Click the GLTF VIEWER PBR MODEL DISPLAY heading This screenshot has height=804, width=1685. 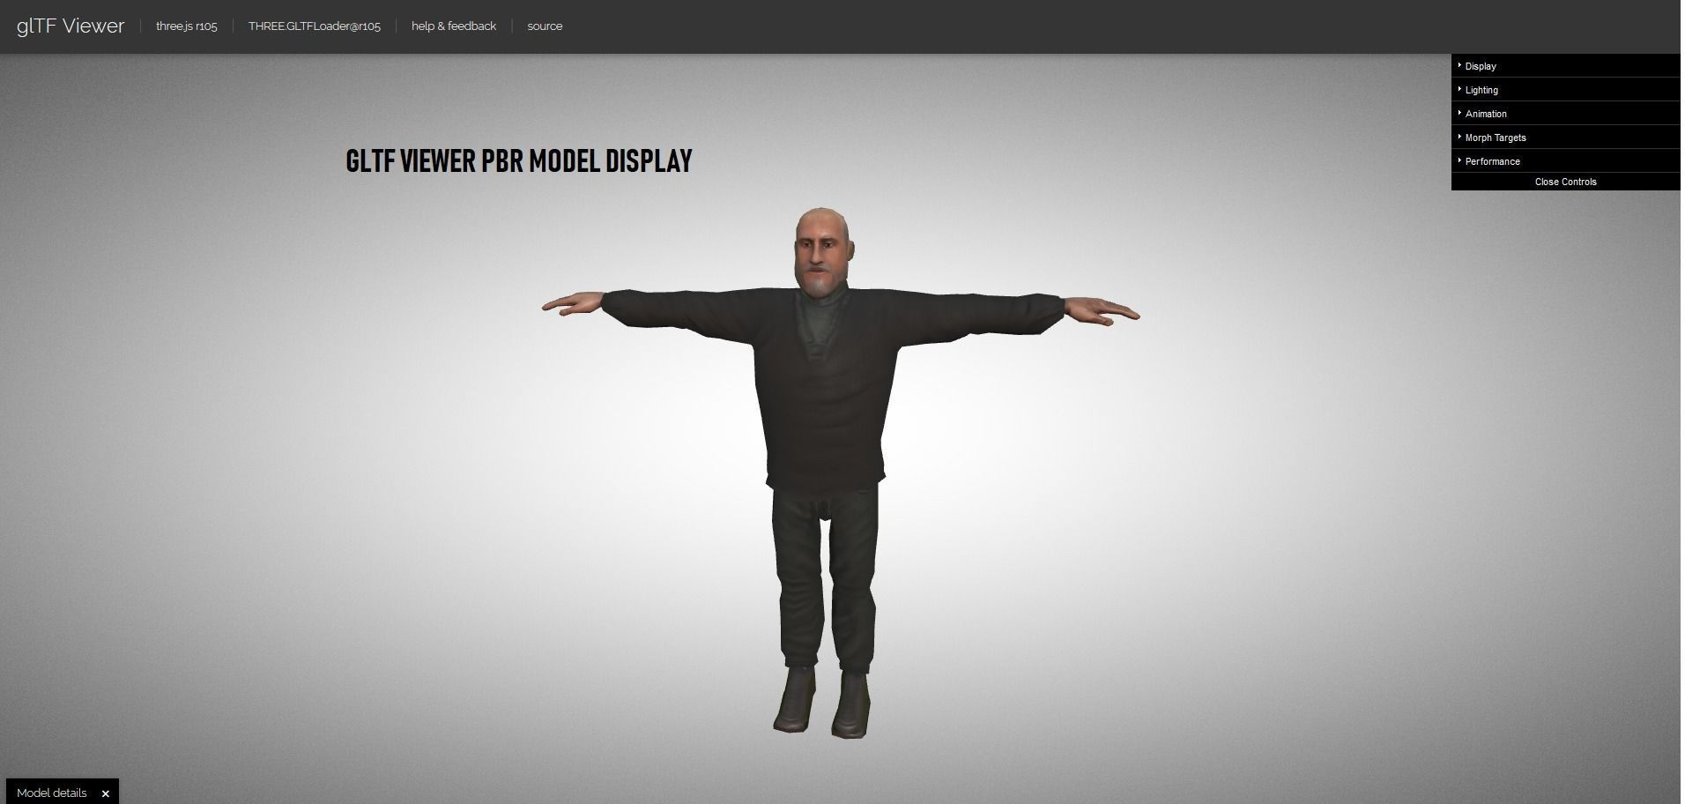tap(519, 160)
